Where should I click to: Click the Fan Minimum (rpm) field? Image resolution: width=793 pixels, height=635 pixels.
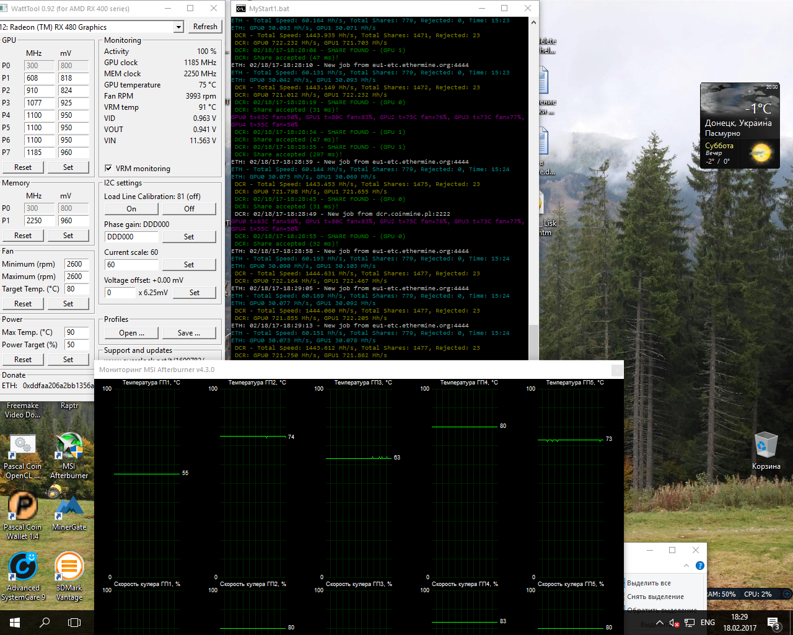point(77,264)
